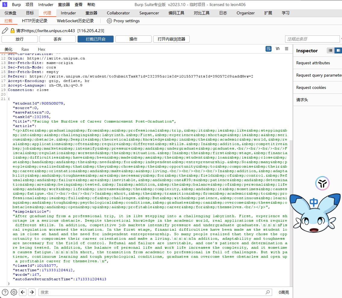Expand the Request cookies section
This screenshot has height=298, width=342.
coord(311,87)
